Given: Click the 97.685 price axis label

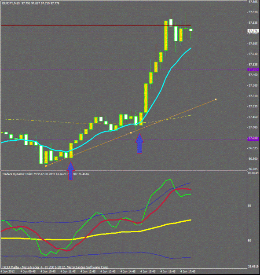Looking at the screenshot, I should (x=253, y=44).
